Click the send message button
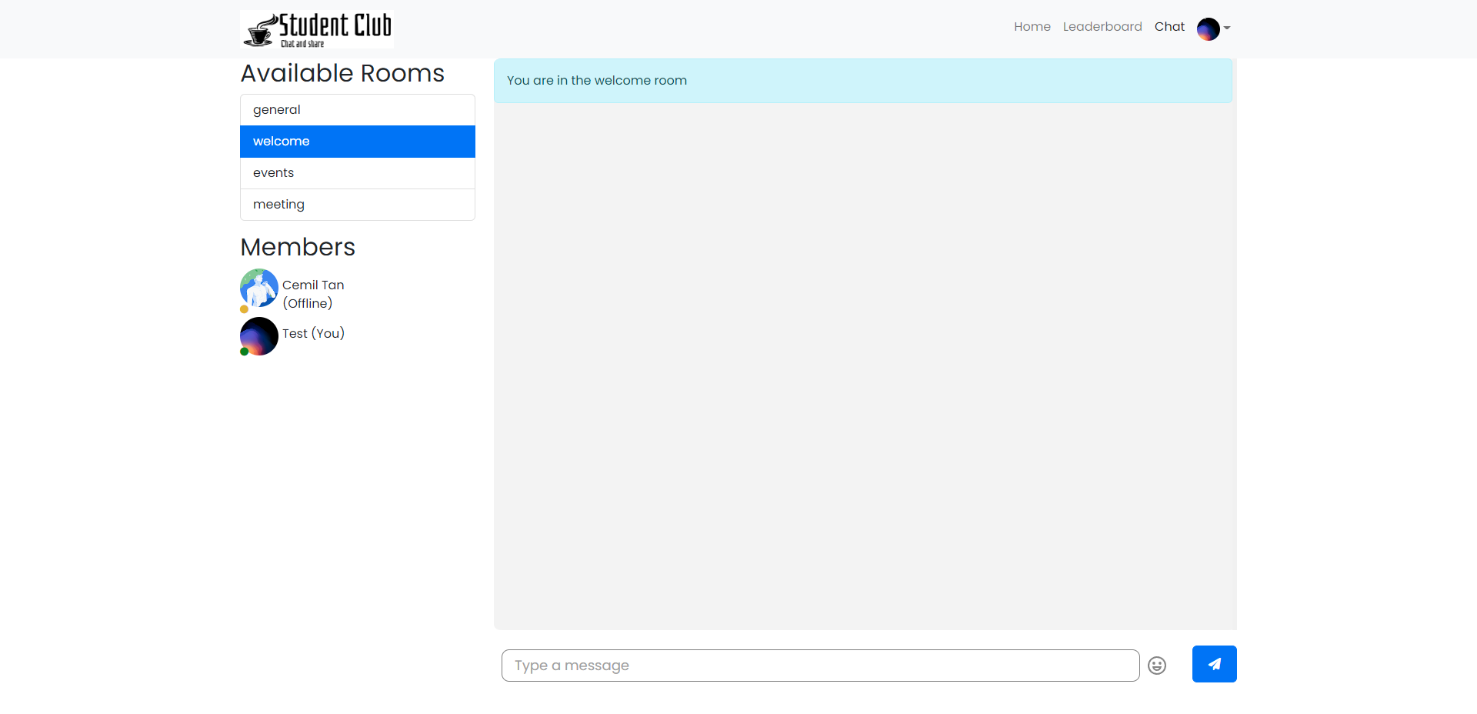 coord(1214,664)
